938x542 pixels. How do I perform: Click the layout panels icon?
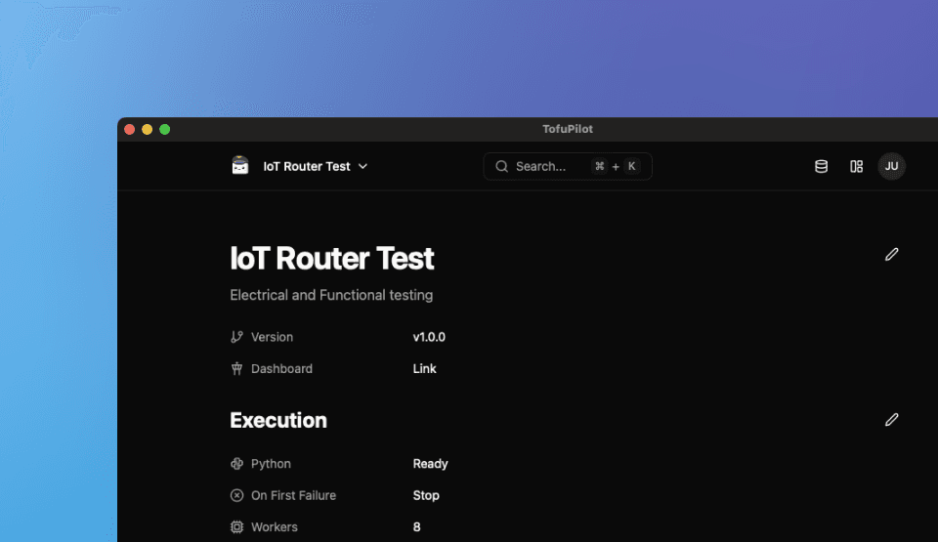tap(856, 167)
